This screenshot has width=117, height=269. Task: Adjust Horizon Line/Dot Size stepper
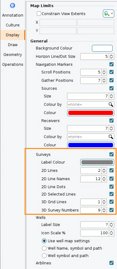point(111,57)
